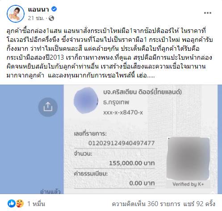
Task: View the 1 หมื่น reactions count
Action: (x=36, y=204)
